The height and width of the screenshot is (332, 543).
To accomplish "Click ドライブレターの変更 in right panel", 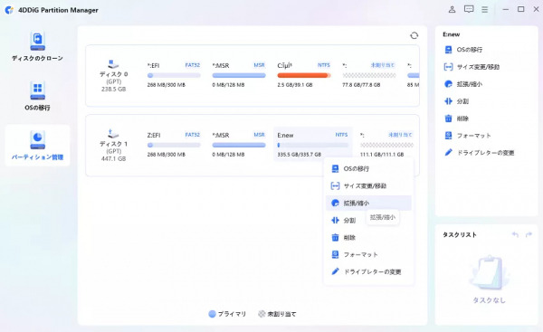I will tap(480, 153).
